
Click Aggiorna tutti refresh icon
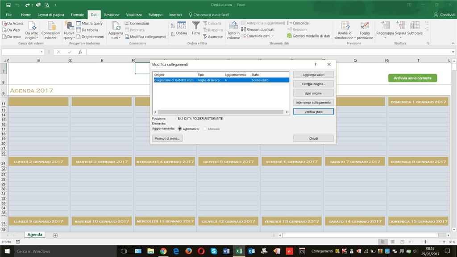[x=116, y=25]
